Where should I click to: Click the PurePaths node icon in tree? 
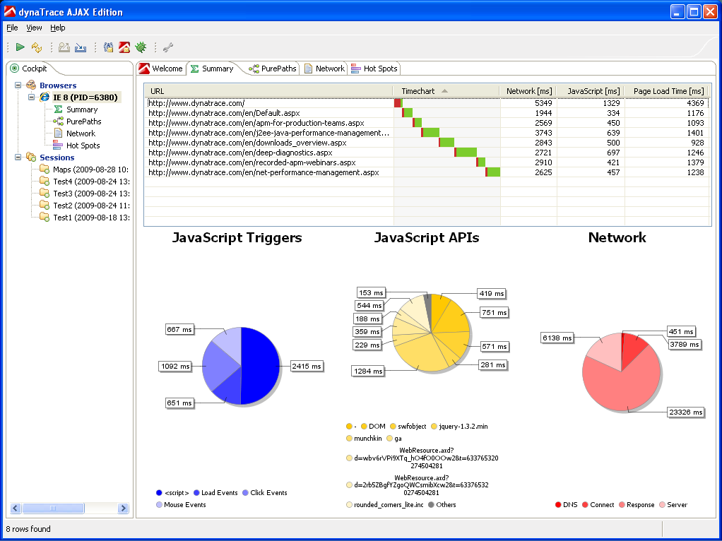click(58, 121)
